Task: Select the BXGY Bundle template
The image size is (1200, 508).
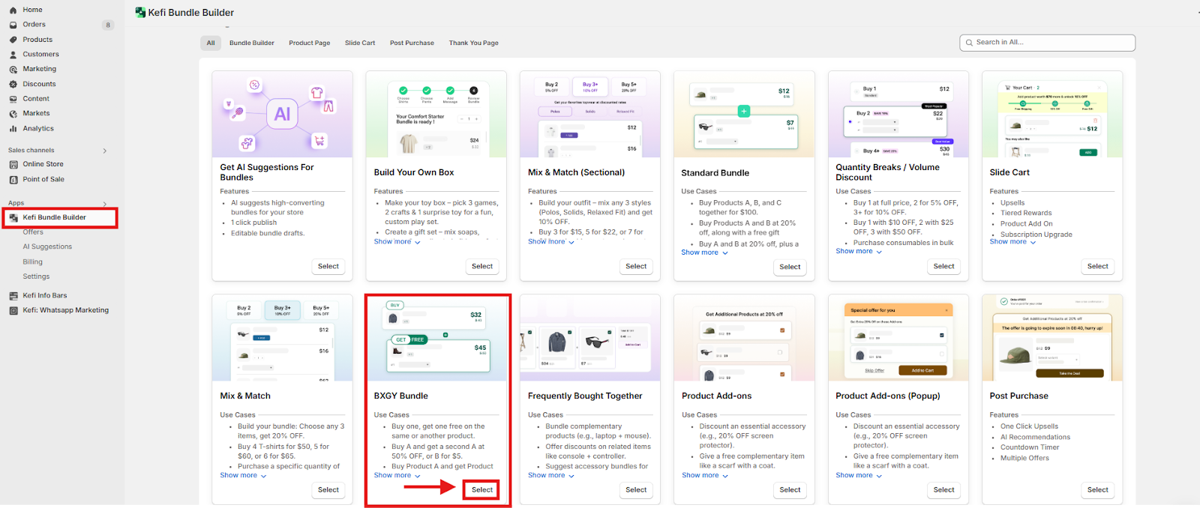Action: (x=481, y=490)
